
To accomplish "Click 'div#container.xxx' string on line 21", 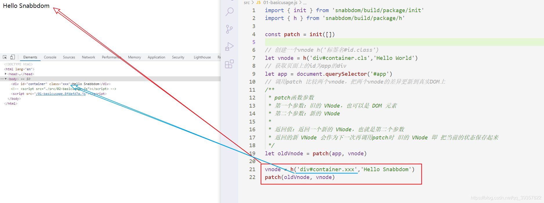I will tap(327, 169).
